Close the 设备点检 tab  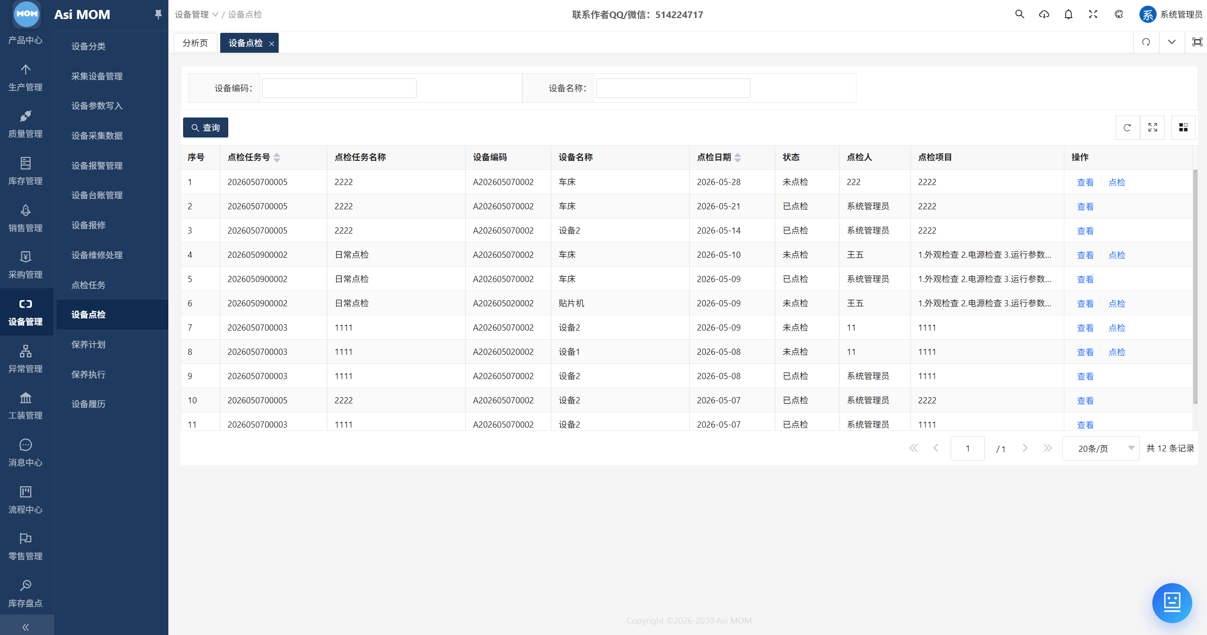tap(272, 44)
